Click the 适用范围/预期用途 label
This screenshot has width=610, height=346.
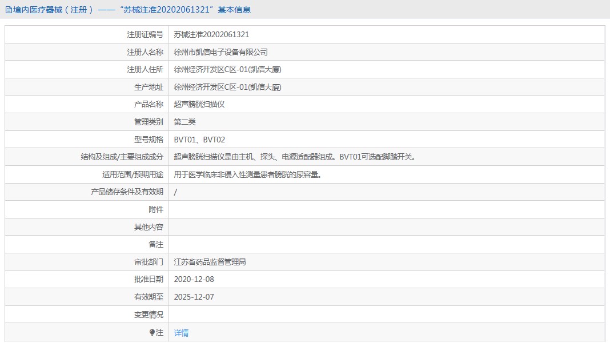coord(133,174)
